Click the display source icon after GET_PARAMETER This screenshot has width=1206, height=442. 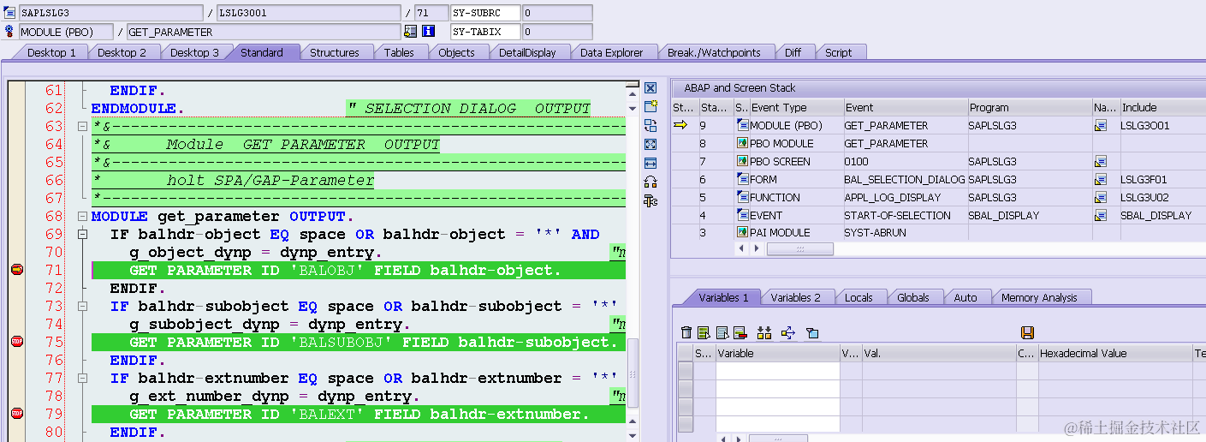click(411, 32)
